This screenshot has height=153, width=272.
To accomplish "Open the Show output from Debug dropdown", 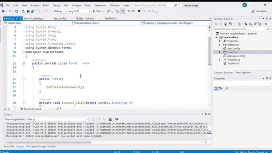I will (57, 119).
